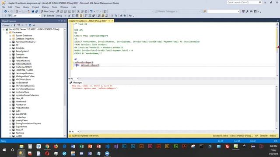Select the chapter15 textbook assignment query tab
Image resolution: width=280 pixels, height=157 pixels.
pyautogui.click(x=87, y=21)
